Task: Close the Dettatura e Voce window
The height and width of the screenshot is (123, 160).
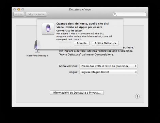Action: pyautogui.click(x=15, y=10)
